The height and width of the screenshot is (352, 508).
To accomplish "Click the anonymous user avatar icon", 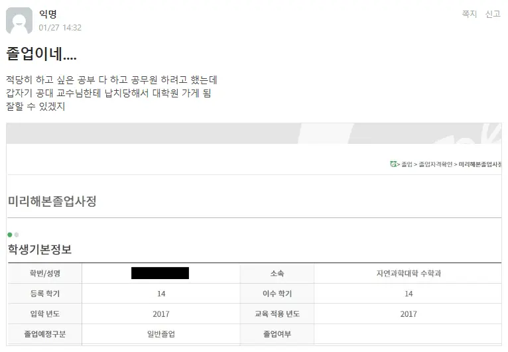I will click(19, 21).
